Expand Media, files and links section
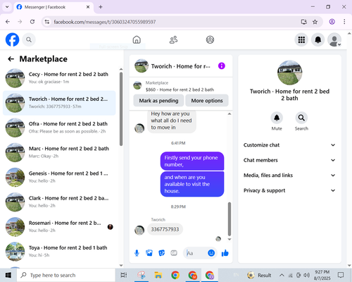Screen dimensions: 352x282 coord(289,176)
